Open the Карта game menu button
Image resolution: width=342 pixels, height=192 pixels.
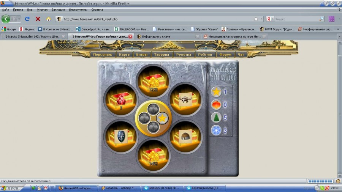tap(124, 54)
